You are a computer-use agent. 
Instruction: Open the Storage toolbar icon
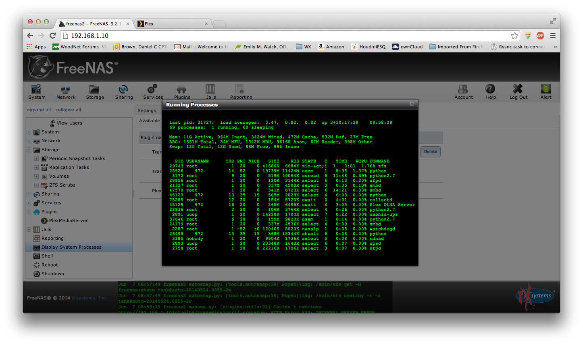(x=95, y=91)
